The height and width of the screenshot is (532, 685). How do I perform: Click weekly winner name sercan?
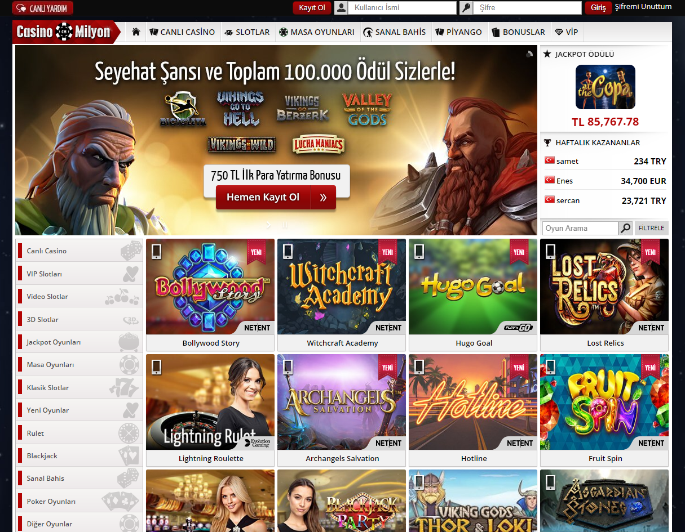(568, 200)
